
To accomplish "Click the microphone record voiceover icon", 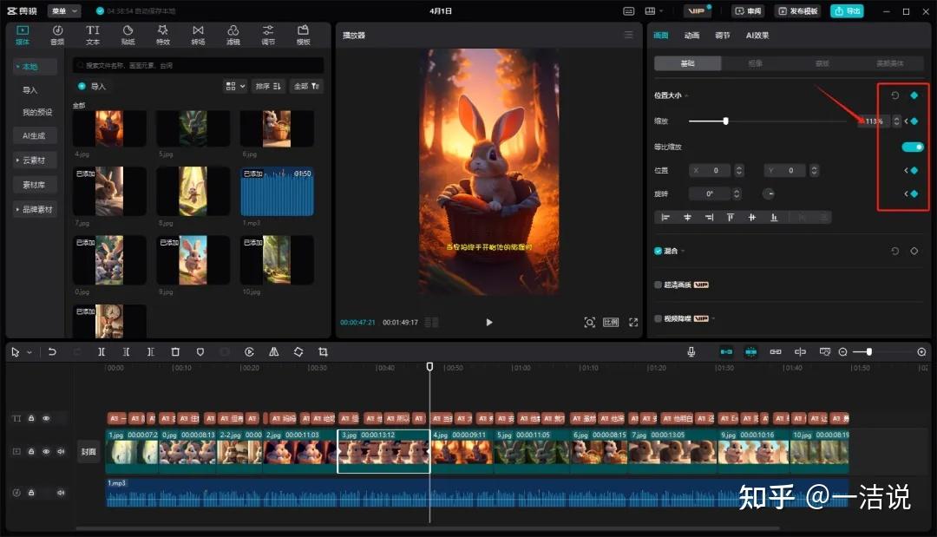I will [x=691, y=352].
